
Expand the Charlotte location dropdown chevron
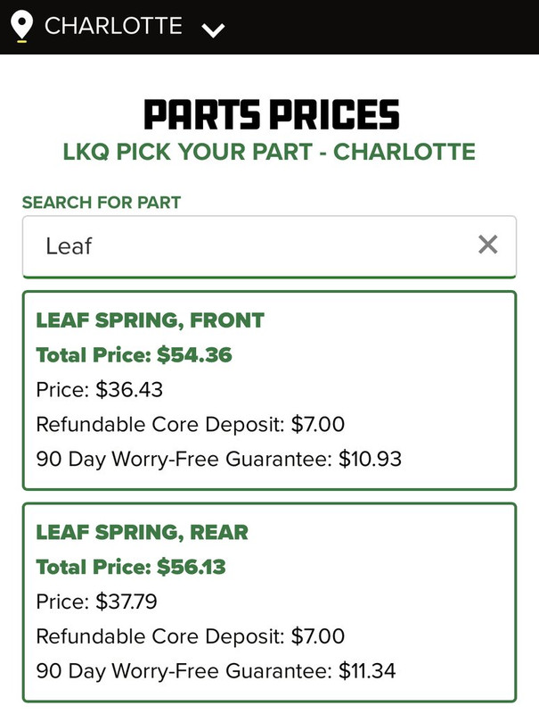click(x=213, y=29)
